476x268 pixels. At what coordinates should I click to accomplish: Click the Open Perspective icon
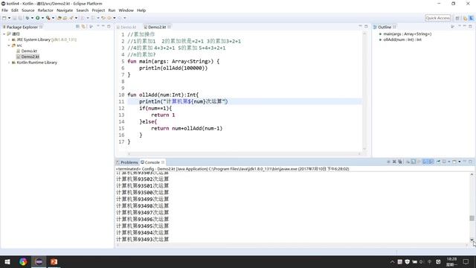[x=457, y=18]
